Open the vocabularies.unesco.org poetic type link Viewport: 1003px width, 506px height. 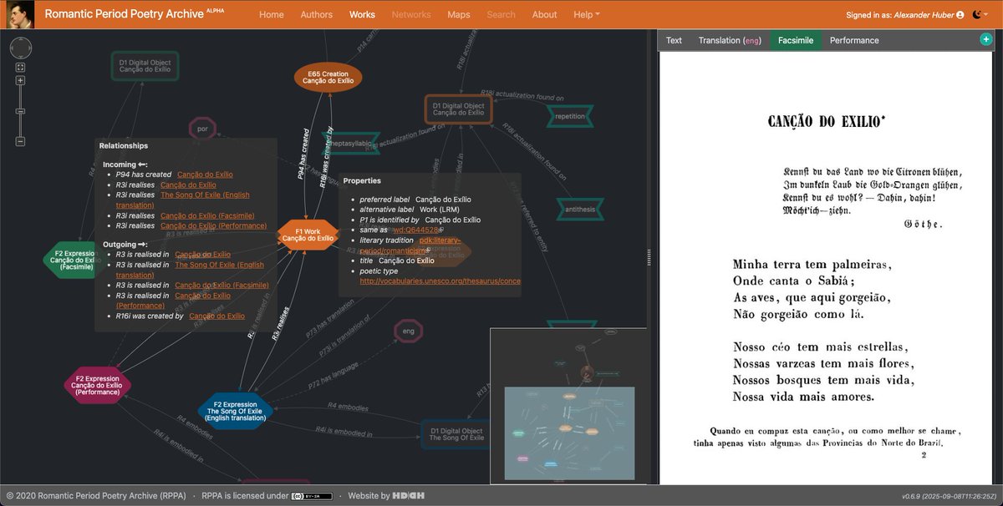tap(440, 281)
